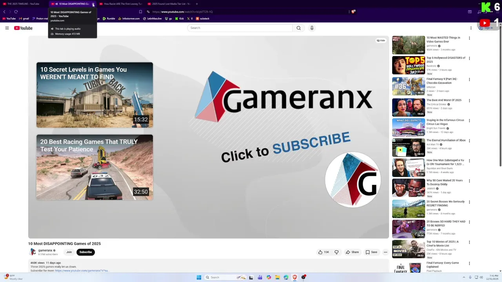The image size is (502, 282).
Task: Open the Kick bookmark
Action: point(179,18)
